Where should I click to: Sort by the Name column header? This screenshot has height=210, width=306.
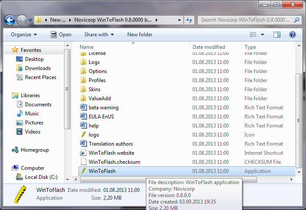pos(87,47)
